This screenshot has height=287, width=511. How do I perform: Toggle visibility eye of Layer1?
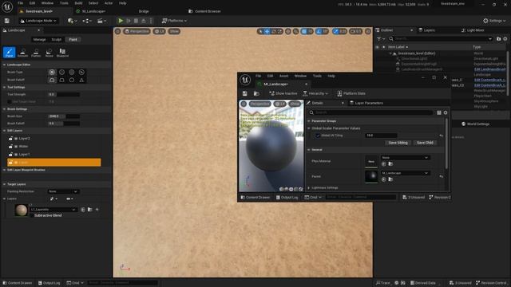point(16,154)
